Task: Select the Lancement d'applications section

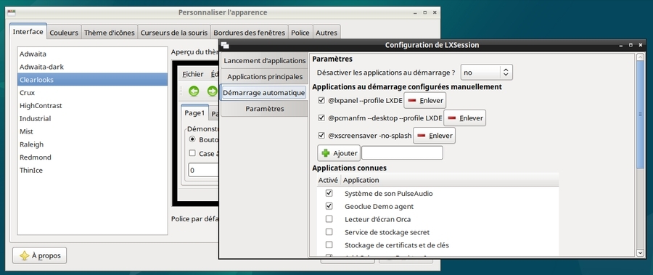Action: (x=264, y=61)
